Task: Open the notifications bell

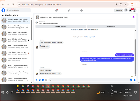Action: point(130,10)
